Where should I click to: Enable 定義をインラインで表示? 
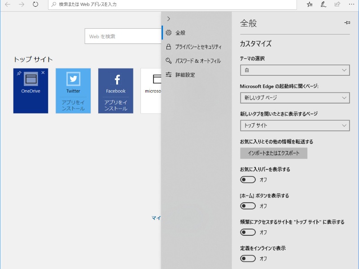(248, 259)
